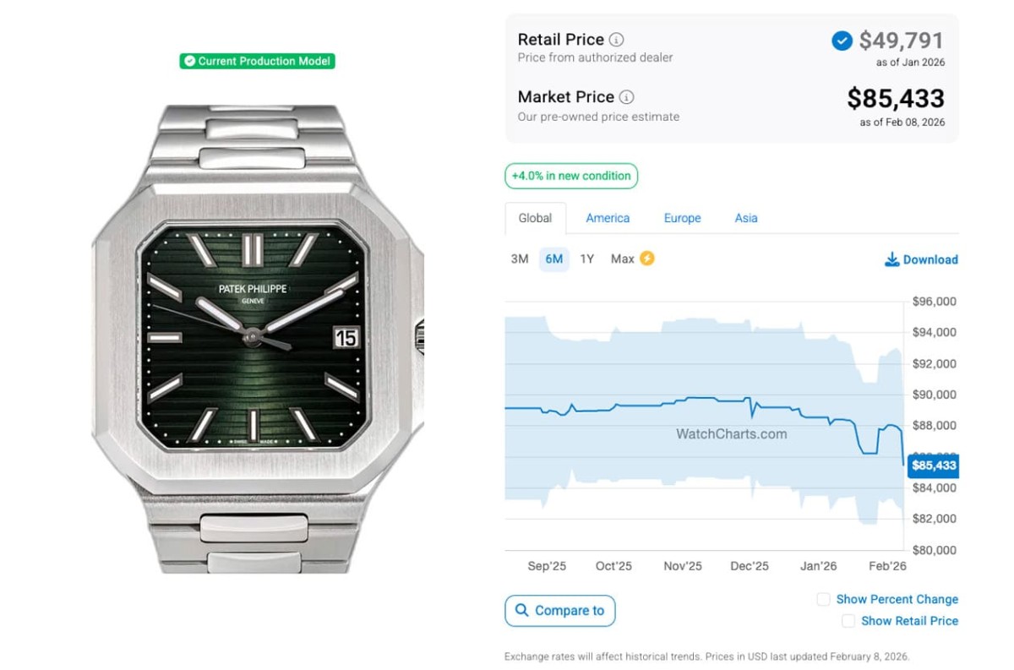Switch chart range to 1Y
The width and height of the screenshot is (1014, 670).
tap(587, 259)
